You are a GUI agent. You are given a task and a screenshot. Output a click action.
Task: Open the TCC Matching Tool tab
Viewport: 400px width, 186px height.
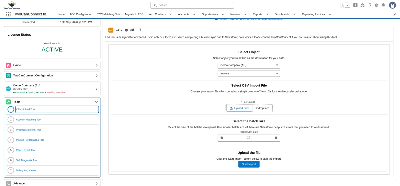[x=108, y=14]
